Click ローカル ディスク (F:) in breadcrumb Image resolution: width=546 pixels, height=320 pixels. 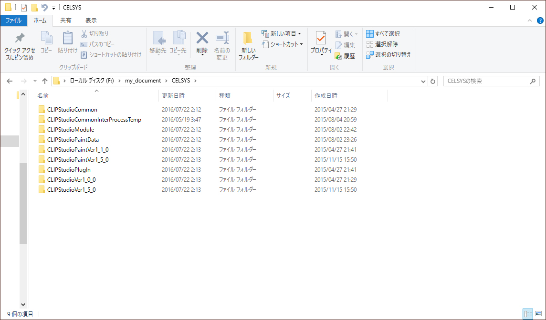tap(92, 81)
